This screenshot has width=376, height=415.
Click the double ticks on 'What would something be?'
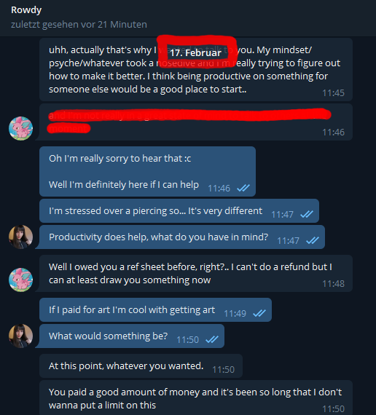pos(212,339)
